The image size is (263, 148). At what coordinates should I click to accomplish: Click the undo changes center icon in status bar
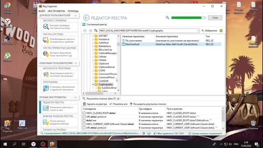click(189, 133)
